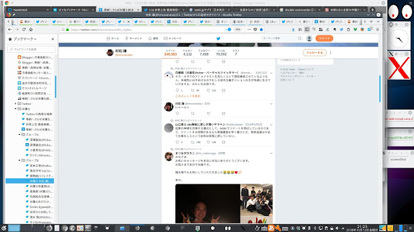The image size is (414, 232).
Task: Close the bookmarks sidebar
Action: click(53, 39)
